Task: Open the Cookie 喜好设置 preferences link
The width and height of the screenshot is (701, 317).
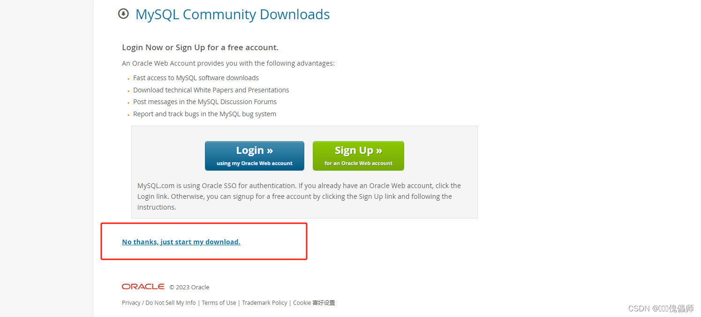Action: click(314, 303)
